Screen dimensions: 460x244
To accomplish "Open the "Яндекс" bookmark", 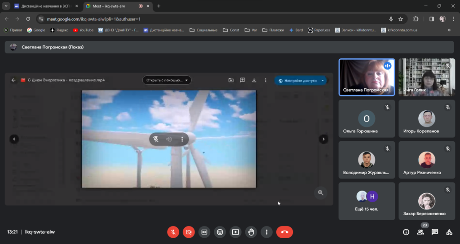I will 59,30.
